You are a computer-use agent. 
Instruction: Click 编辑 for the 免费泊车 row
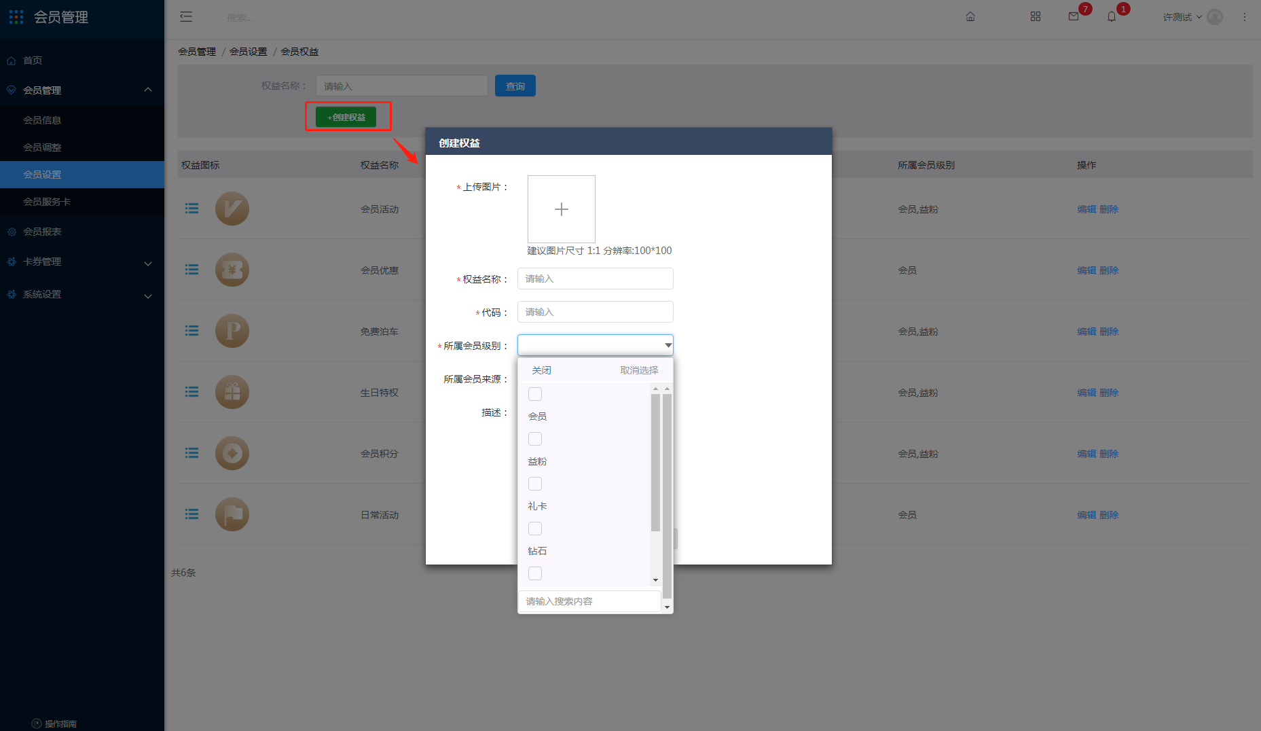click(x=1086, y=332)
